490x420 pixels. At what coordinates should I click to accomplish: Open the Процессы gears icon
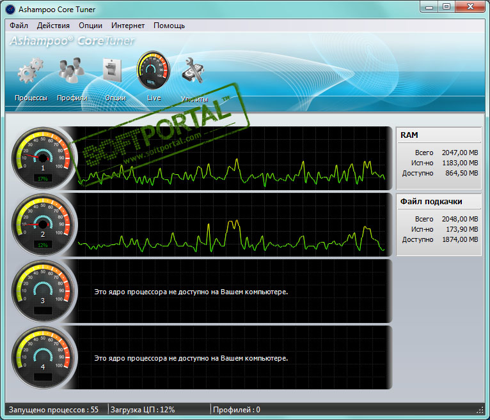pyautogui.click(x=31, y=70)
